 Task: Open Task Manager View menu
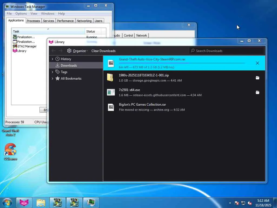pos(34,14)
